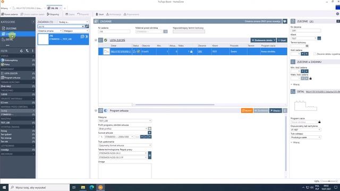Open the Windows Start menu
The image size is (340, 191).
4,187
